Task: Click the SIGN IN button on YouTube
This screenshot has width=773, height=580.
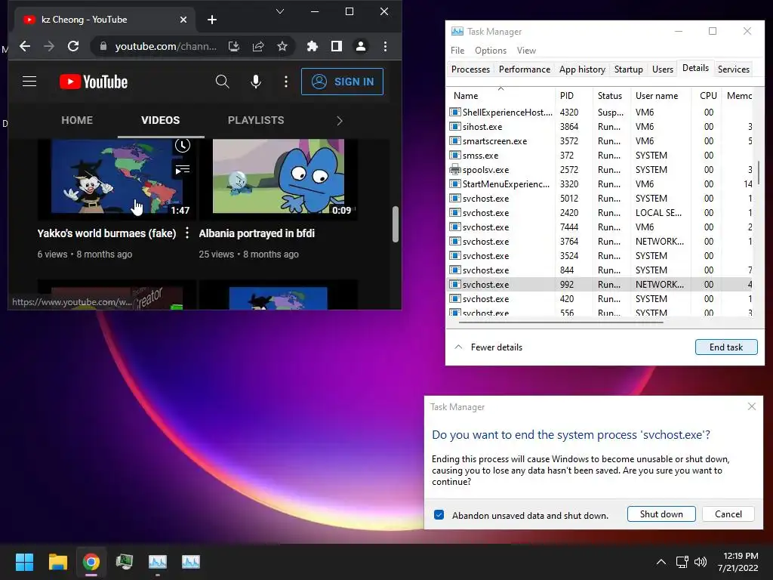Action: [x=342, y=82]
